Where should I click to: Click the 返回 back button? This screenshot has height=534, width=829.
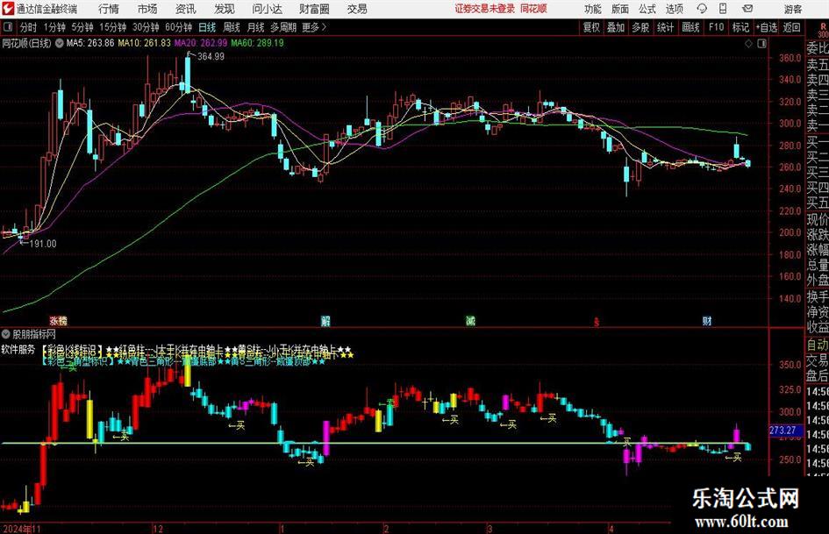click(791, 27)
